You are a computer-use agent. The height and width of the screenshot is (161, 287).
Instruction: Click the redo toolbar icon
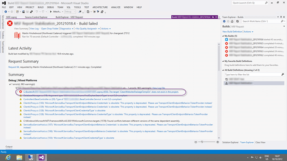(43, 12)
